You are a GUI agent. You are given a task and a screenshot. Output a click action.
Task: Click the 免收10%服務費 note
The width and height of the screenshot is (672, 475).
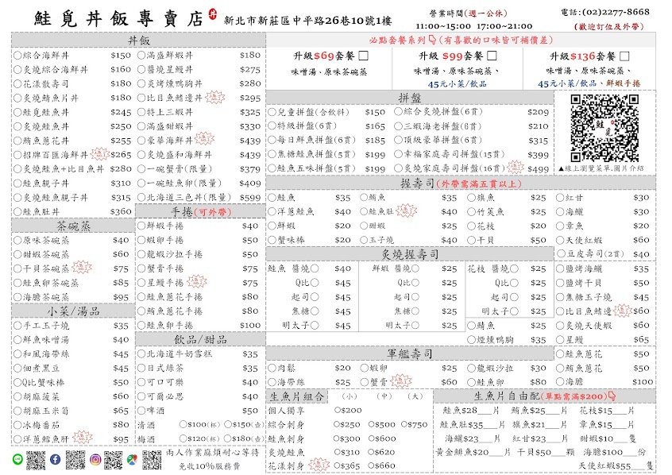click(x=209, y=465)
